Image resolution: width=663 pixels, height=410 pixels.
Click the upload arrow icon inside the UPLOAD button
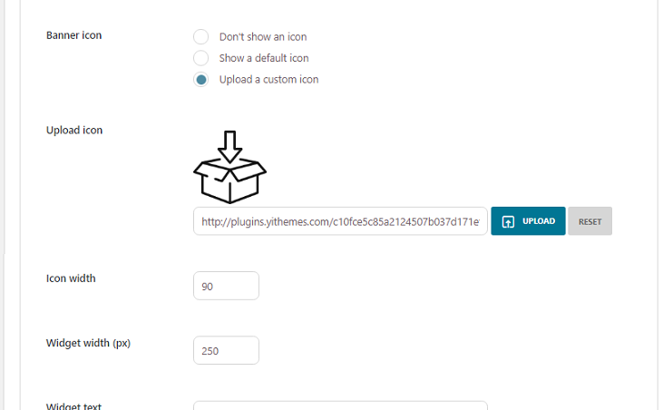click(508, 221)
